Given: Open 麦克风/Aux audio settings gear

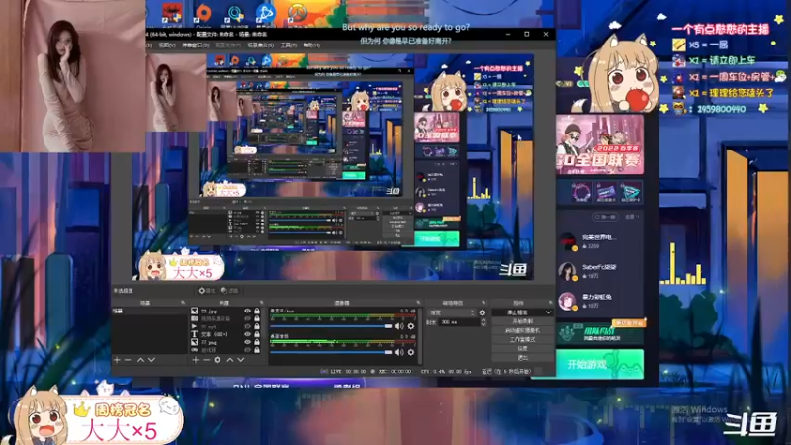Looking at the screenshot, I should pyautogui.click(x=411, y=326).
